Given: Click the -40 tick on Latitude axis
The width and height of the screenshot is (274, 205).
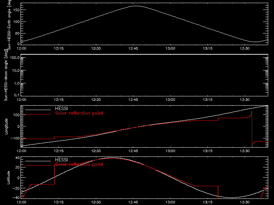Looking at the screenshot, I should 16,197.
